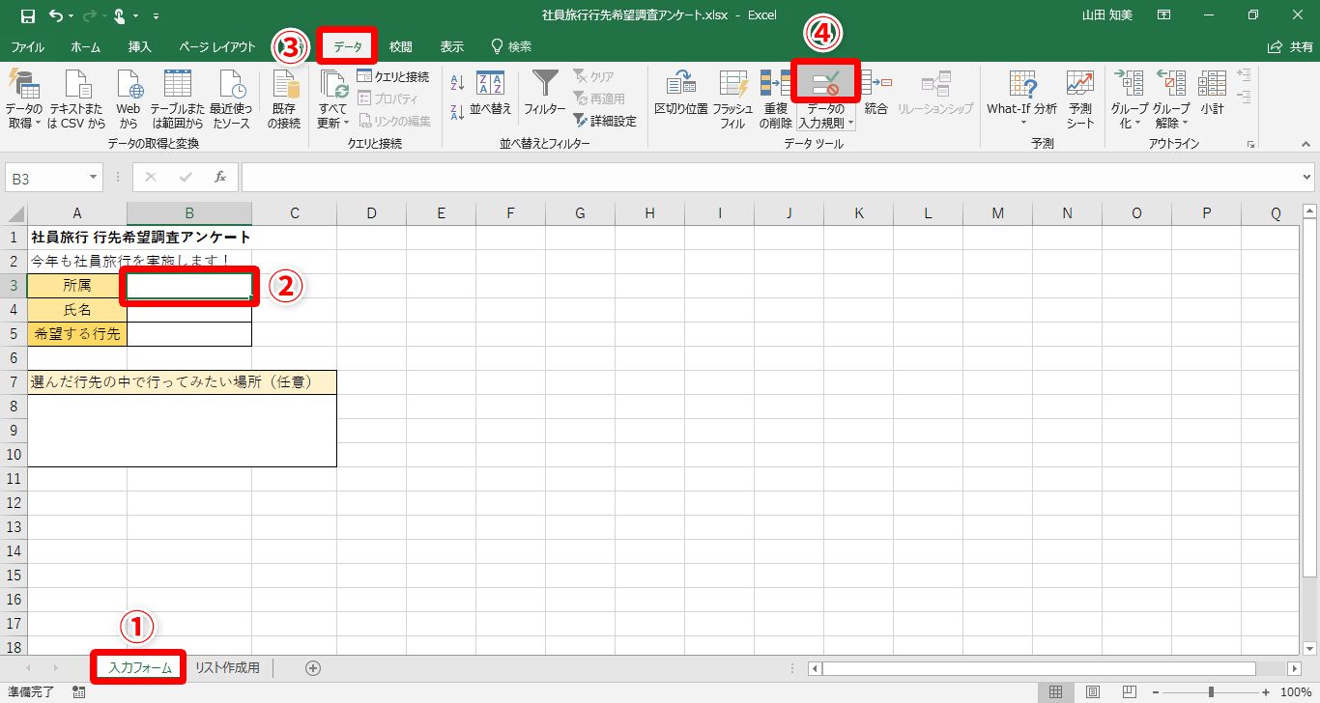
Task: Open the Page Layout (ページ レイアウト) tab
Action: point(217,46)
